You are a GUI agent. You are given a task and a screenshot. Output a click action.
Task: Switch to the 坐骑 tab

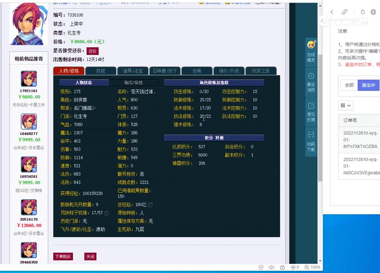[197, 71]
